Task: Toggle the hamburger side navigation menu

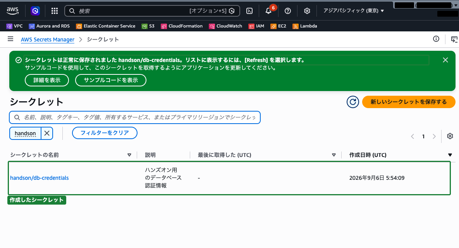Action: 10,39
